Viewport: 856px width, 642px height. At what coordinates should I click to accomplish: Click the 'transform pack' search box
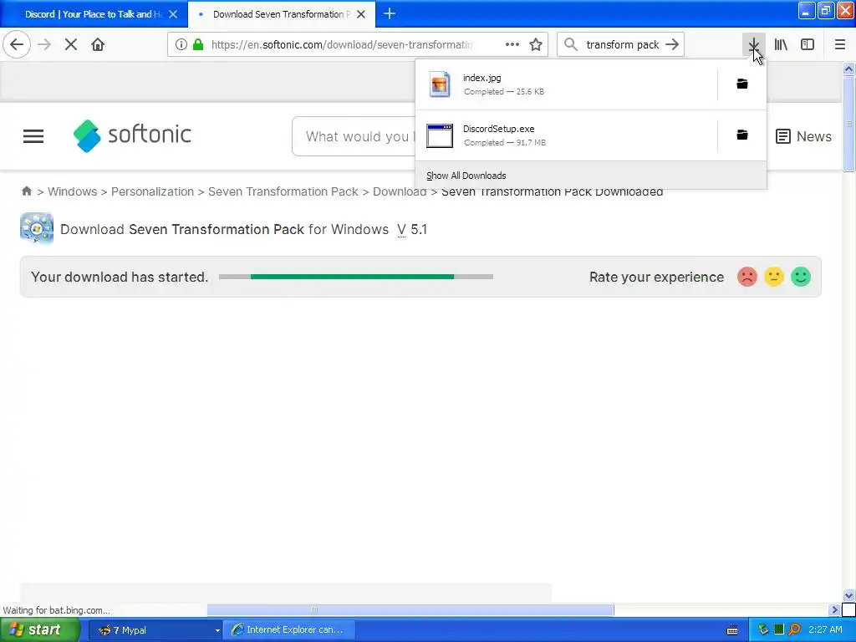622,44
